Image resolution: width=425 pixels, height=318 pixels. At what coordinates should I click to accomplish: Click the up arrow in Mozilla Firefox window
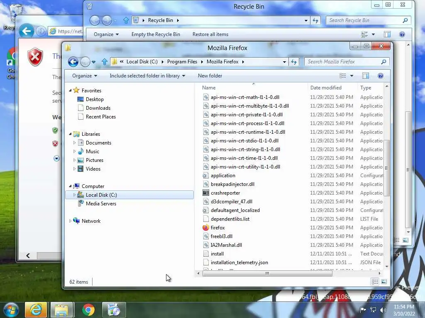(x=104, y=62)
